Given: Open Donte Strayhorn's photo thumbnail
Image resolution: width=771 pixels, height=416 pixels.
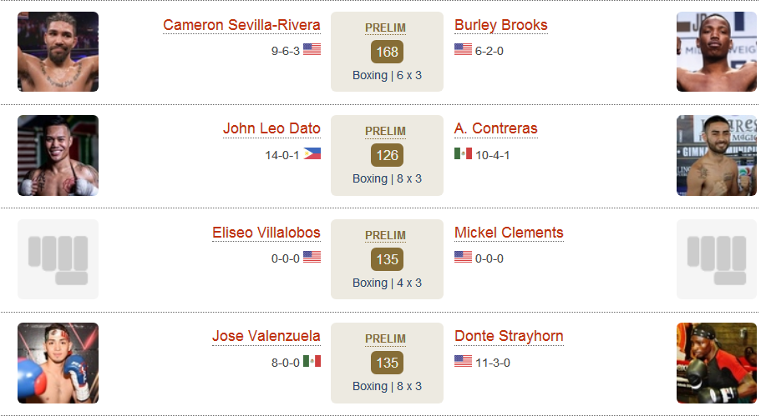Looking at the screenshot, I should [x=717, y=363].
